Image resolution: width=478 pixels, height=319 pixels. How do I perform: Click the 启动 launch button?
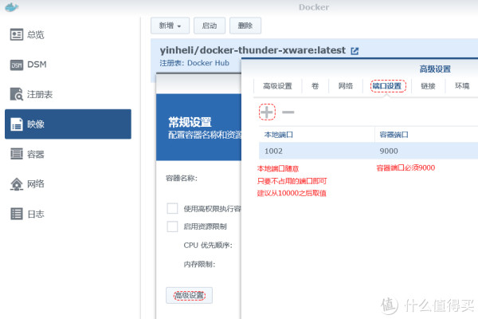pos(210,26)
